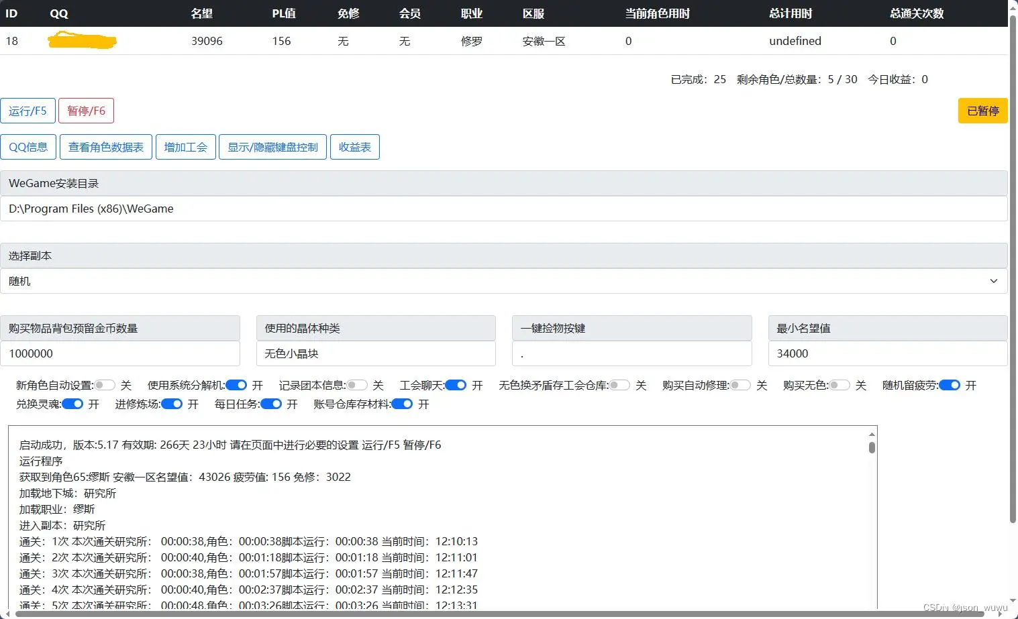
Task: Open the 收益表 earnings table
Action: point(355,147)
